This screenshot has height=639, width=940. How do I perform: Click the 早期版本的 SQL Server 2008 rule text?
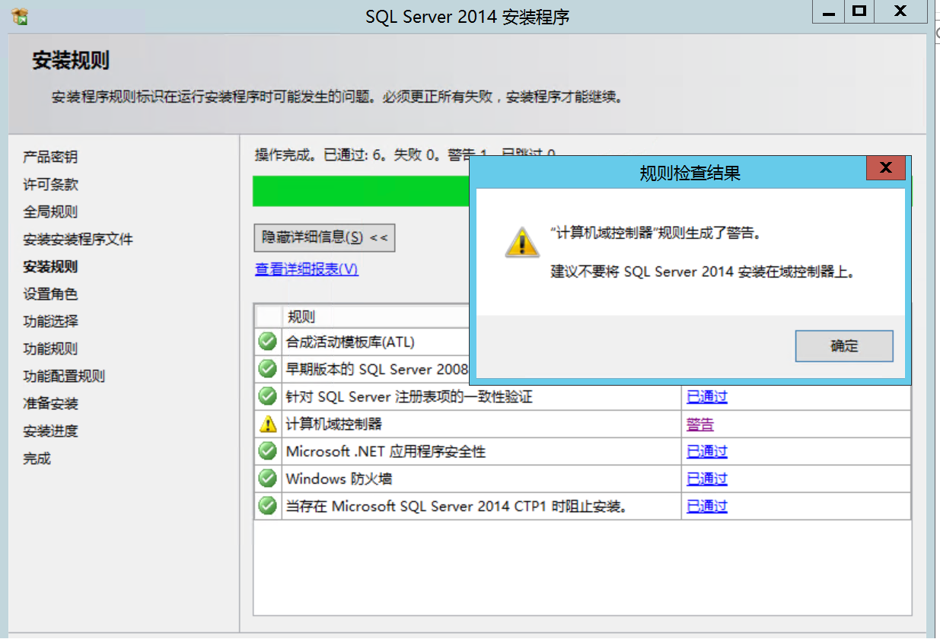(377, 369)
